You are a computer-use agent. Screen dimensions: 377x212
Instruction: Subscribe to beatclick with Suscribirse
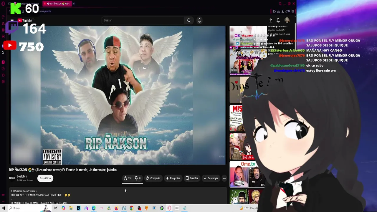pos(45,178)
